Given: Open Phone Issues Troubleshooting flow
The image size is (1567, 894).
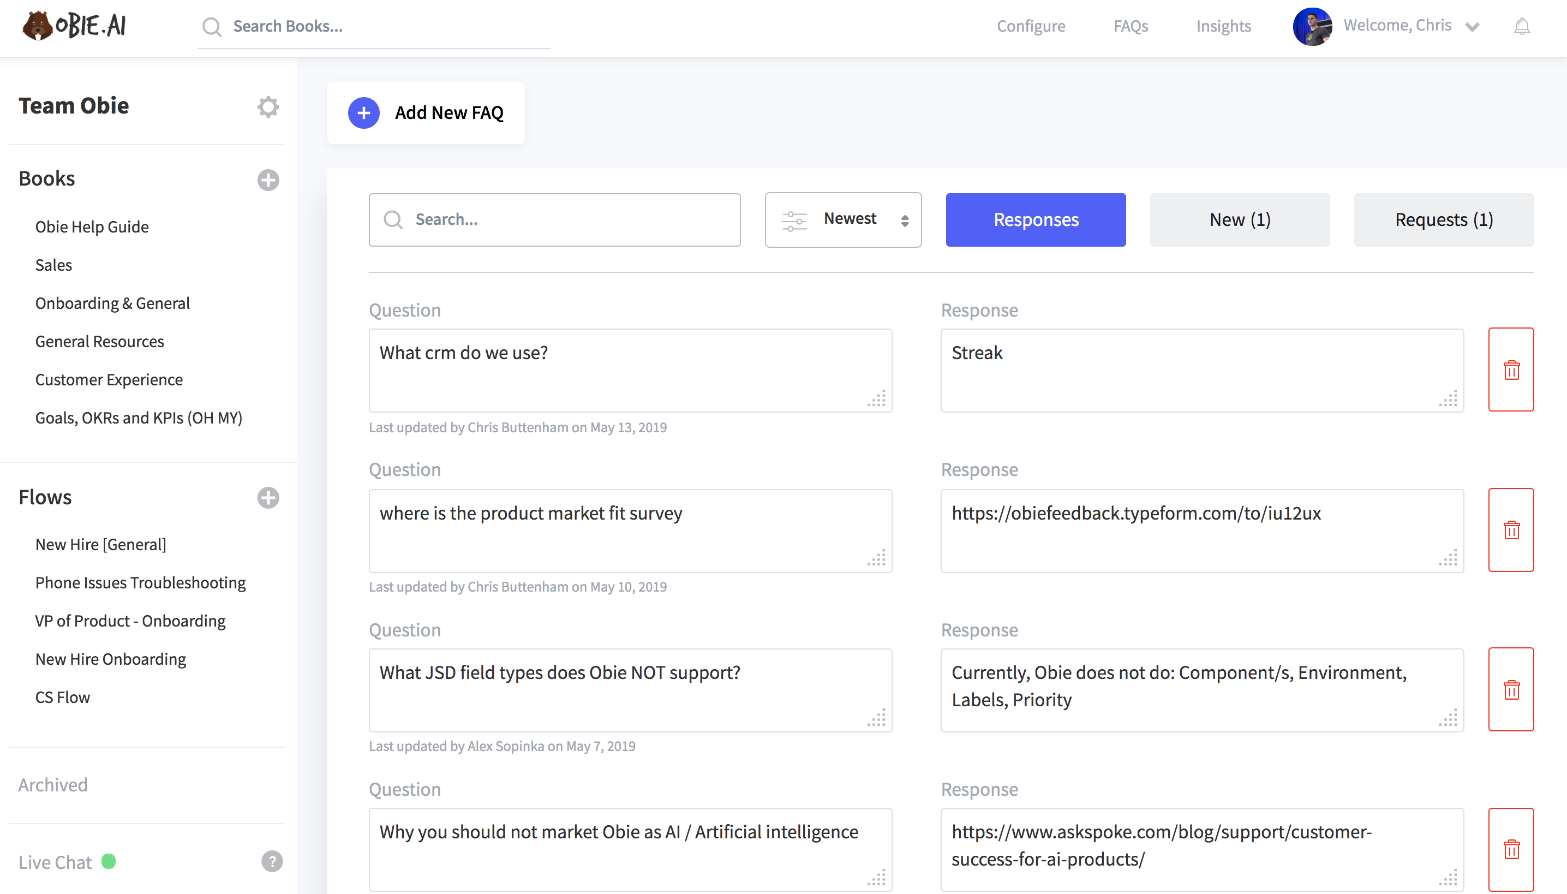Looking at the screenshot, I should coord(140,583).
